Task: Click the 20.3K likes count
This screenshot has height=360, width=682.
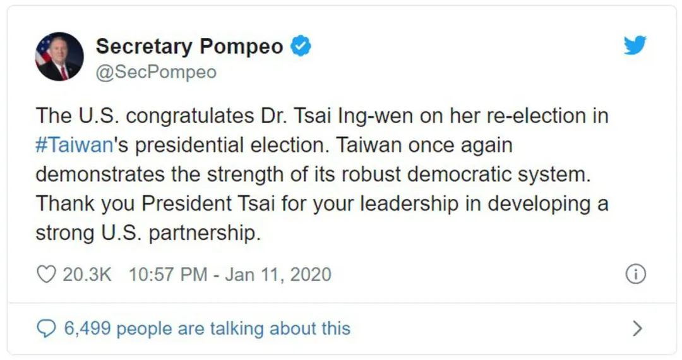Action: tap(87, 274)
